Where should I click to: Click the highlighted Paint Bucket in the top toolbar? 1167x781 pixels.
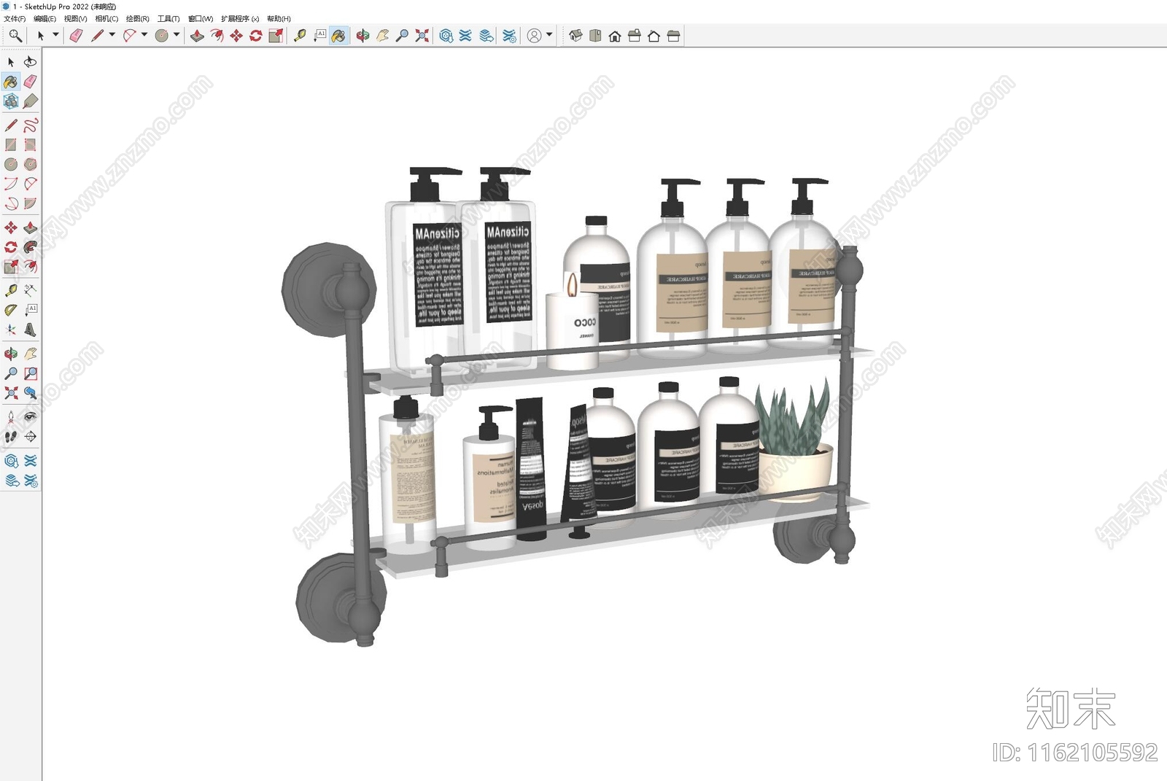[339, 35]
